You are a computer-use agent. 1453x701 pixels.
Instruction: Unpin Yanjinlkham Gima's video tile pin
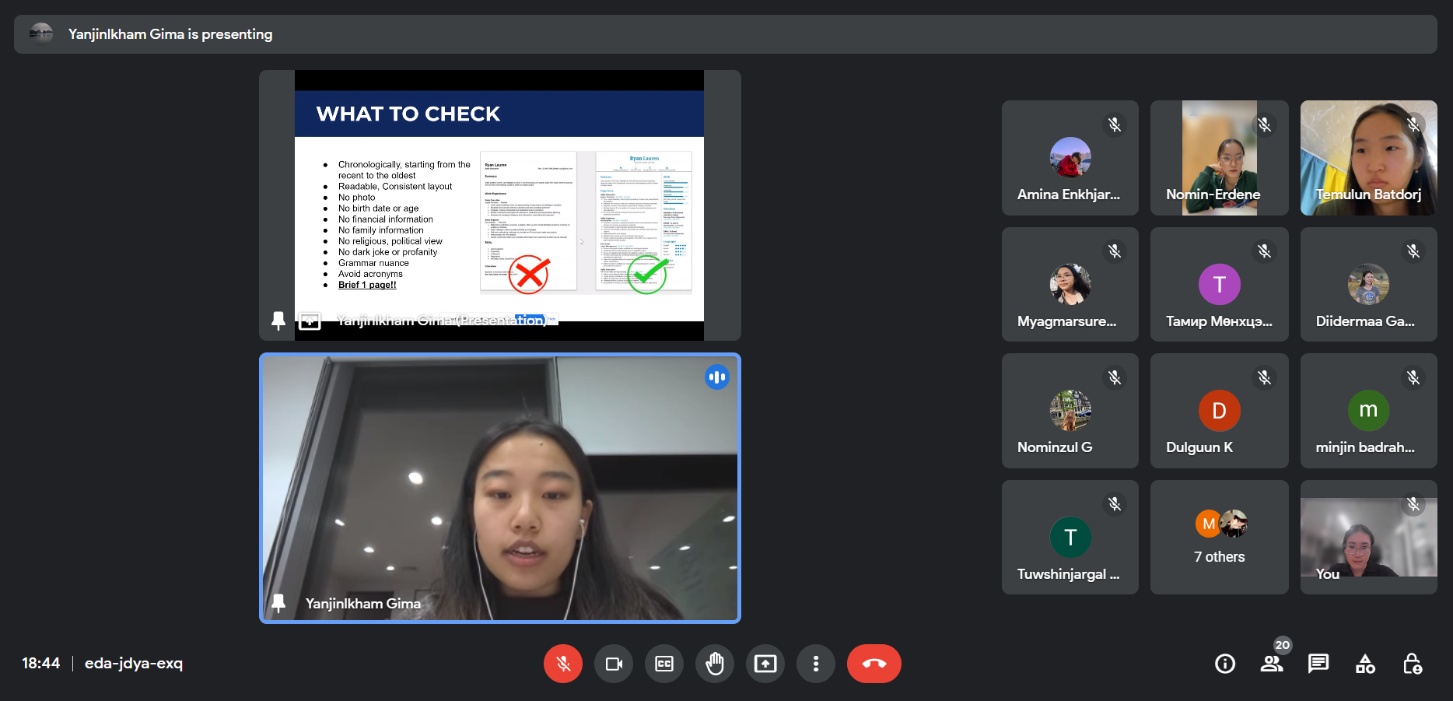278,603
